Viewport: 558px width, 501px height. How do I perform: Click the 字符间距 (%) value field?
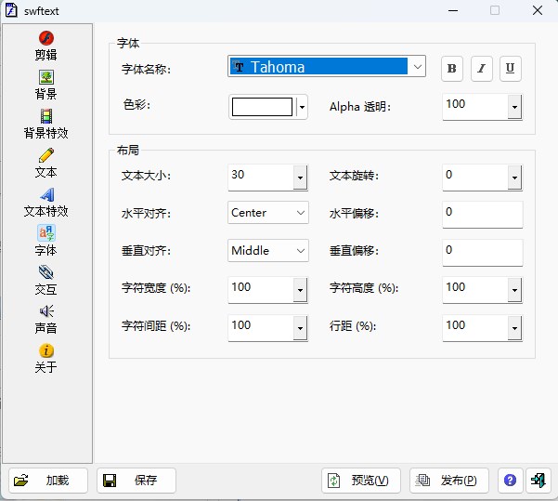261,328
